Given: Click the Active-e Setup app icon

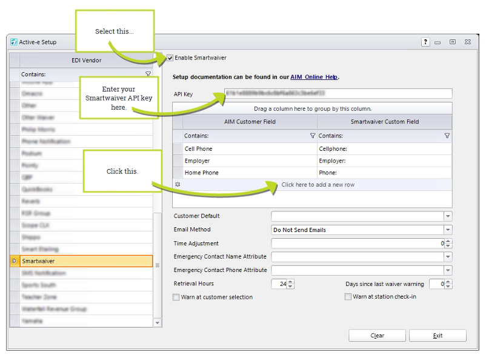Looking at the screenshot, I should point(14,42).
